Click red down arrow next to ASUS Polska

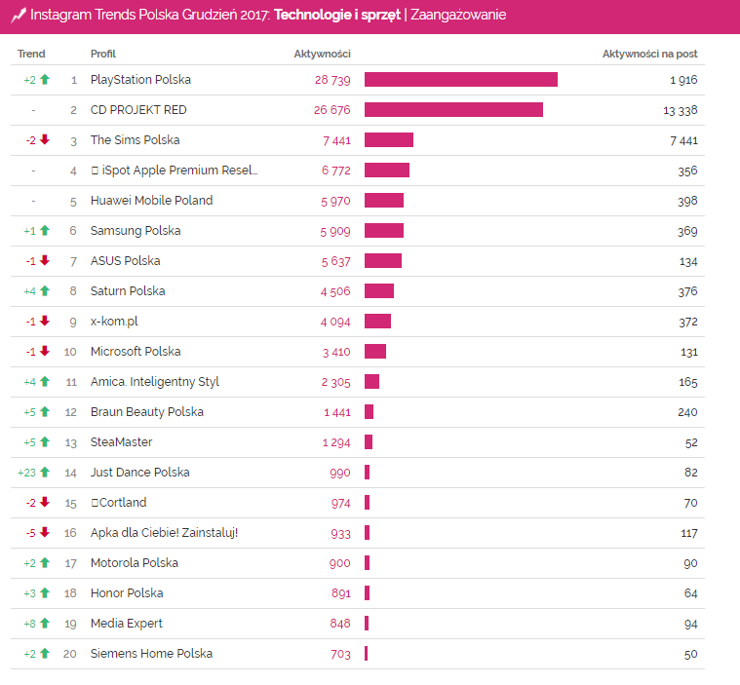[44, 261]
